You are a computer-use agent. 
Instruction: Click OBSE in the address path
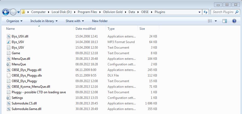click(x=145, y=12)
